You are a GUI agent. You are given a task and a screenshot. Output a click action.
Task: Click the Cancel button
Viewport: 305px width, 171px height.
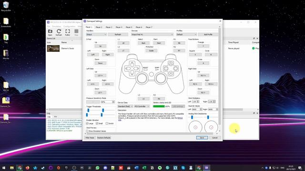coord(215,138)
